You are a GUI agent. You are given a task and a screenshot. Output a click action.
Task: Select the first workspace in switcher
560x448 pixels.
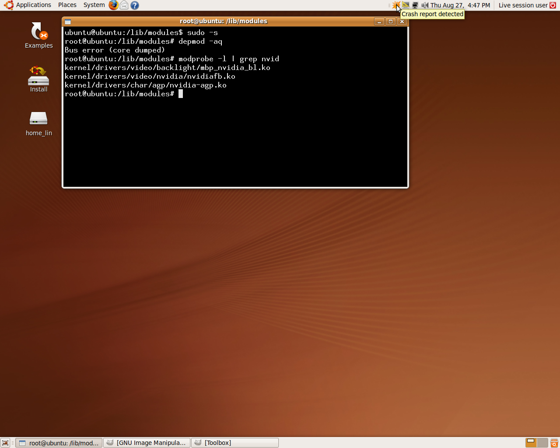pyautogui.click(x=531, y=443)
